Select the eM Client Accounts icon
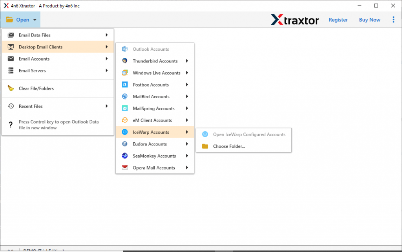The height and width of the screenshot is (252, 402). 126,120
